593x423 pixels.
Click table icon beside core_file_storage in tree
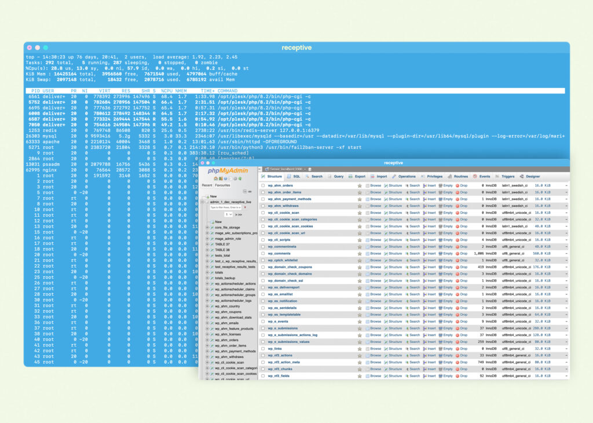(212, 228)
